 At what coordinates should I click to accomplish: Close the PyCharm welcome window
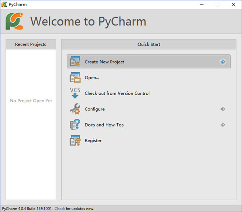[x=234, y=4]
